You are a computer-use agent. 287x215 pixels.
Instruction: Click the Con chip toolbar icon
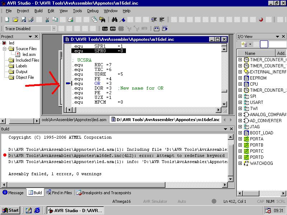(105, 29)
